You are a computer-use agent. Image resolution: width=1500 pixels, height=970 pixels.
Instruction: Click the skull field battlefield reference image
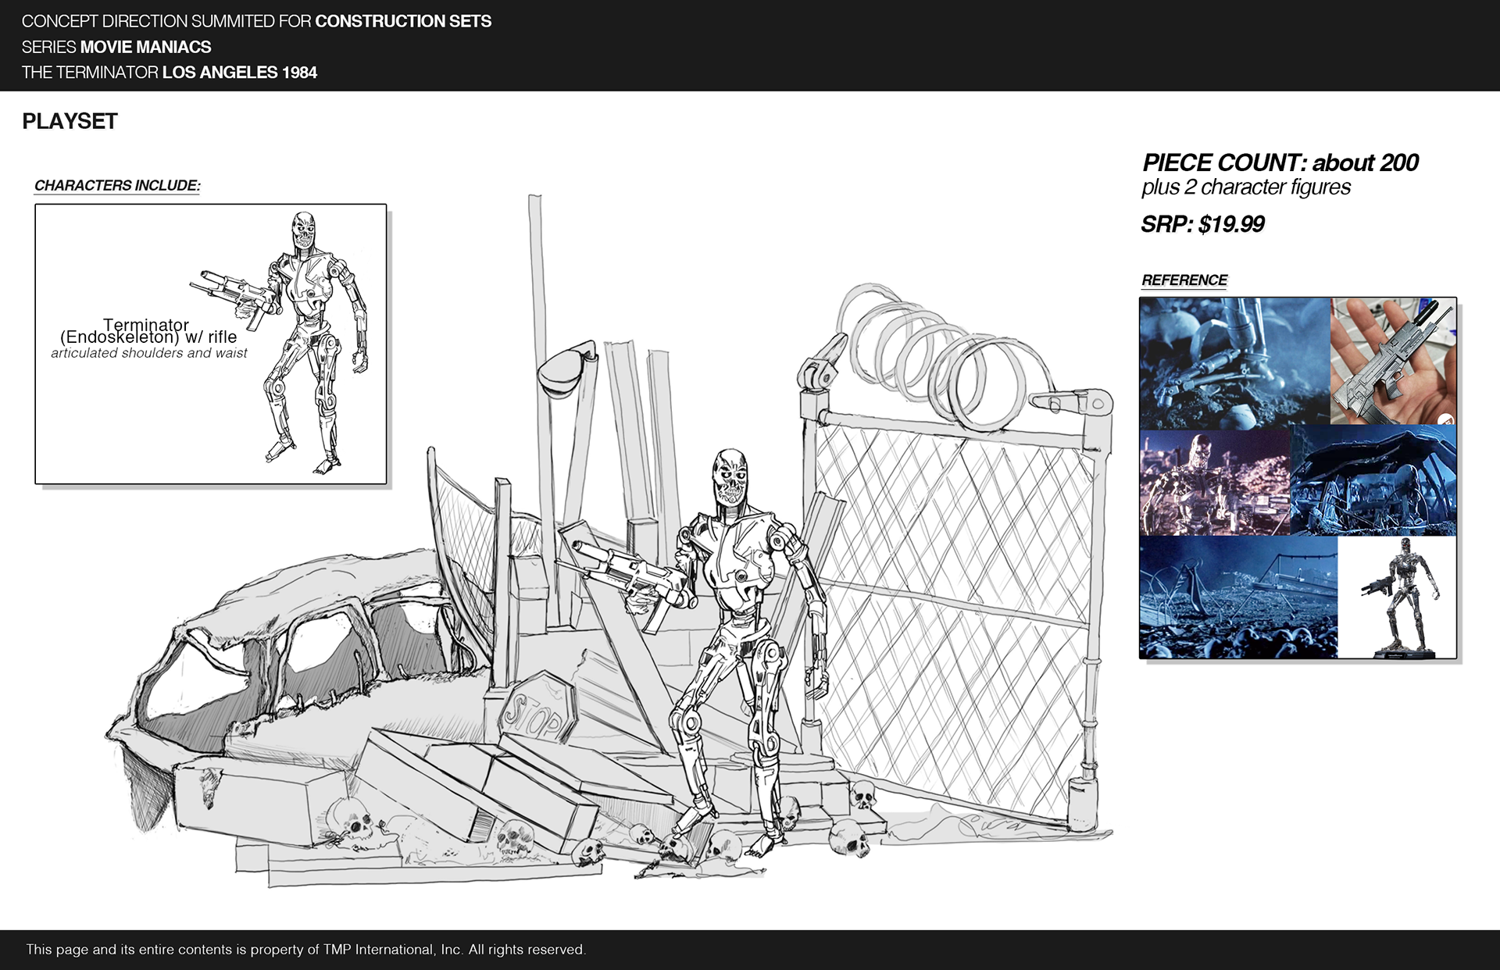pyautogui.click(x=1238, y=597)
